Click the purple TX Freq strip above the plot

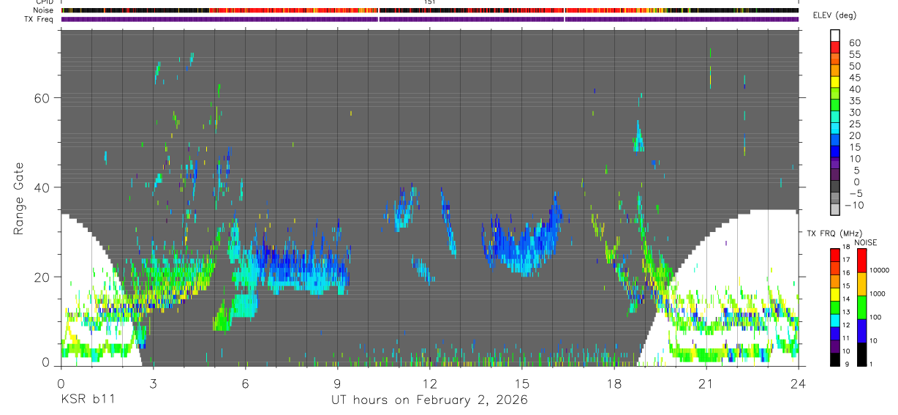tap(430, 19)
